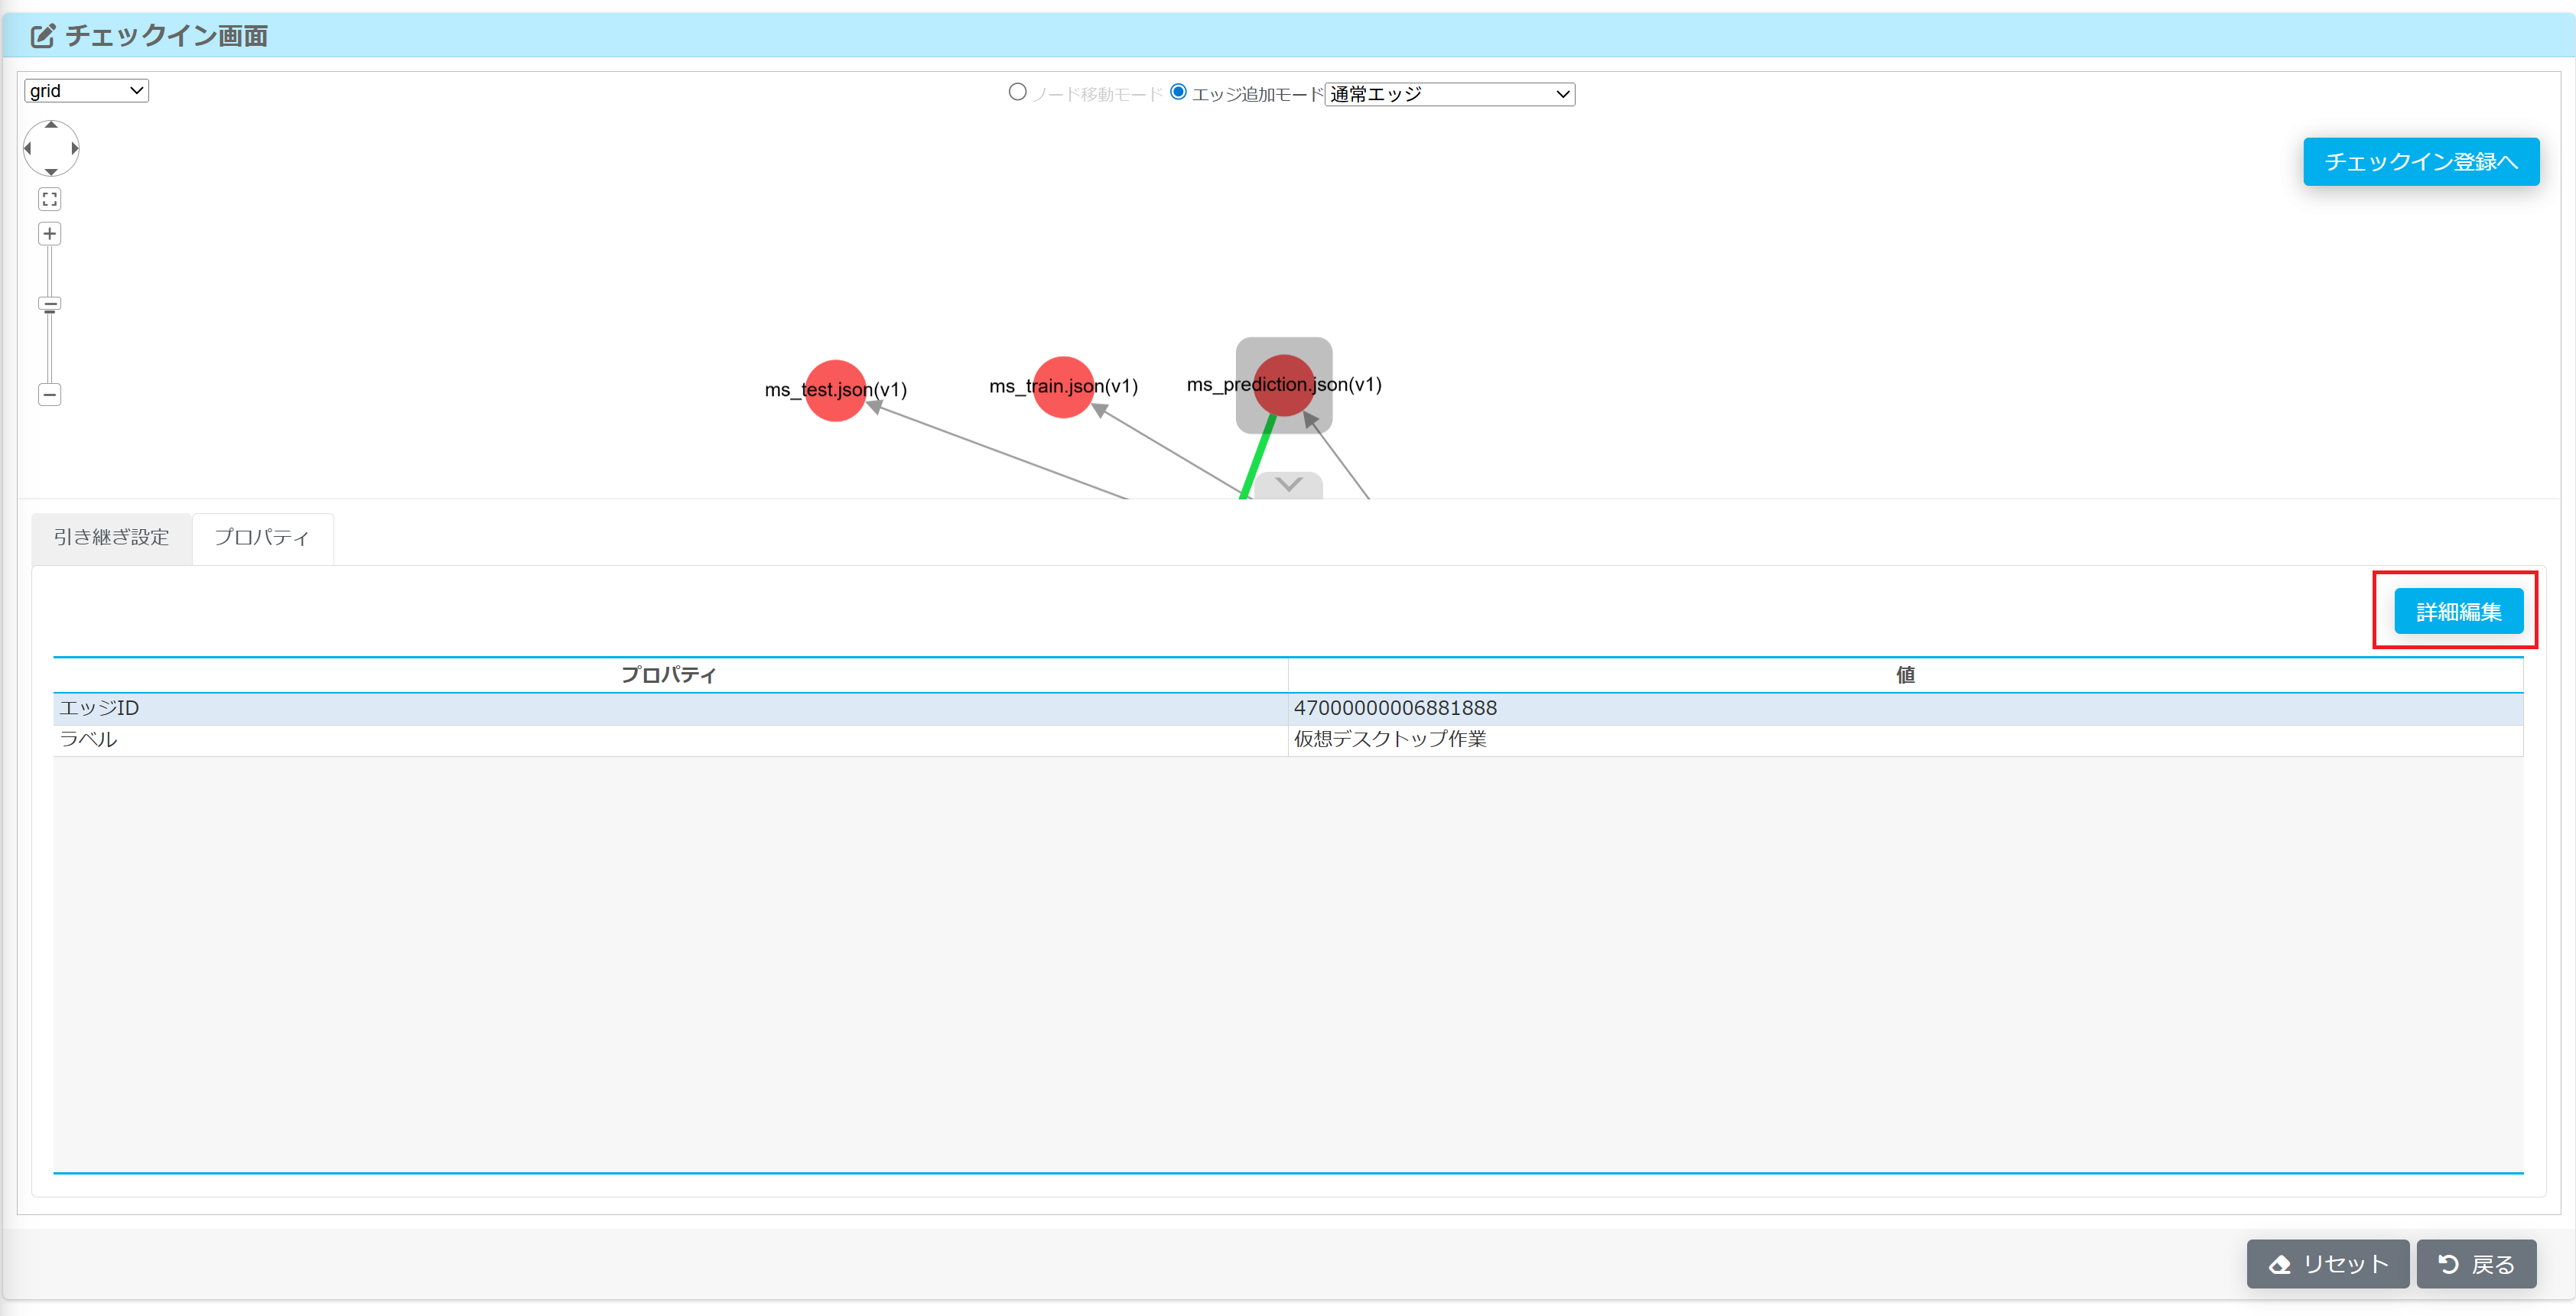Click the ms_test.json(v1) node
The height and width of the screenshot is (1316, 2576).
835,391
